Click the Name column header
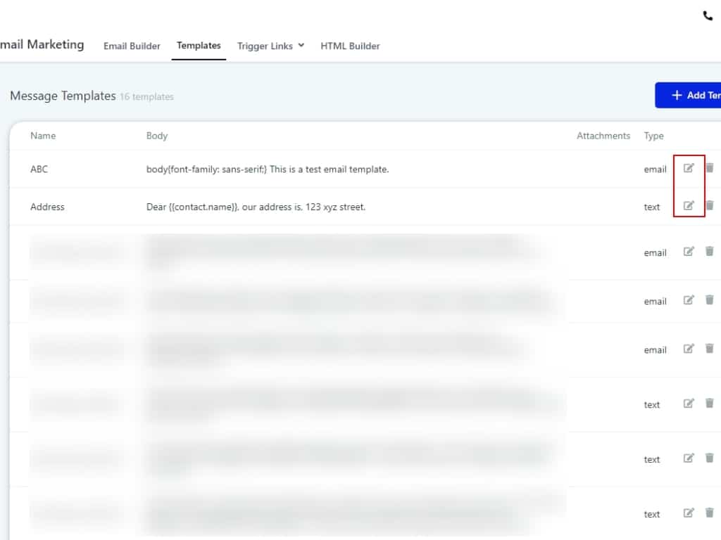Image resolution: width=721 pixels, height=540 pixels. click(x=43, y=136)
